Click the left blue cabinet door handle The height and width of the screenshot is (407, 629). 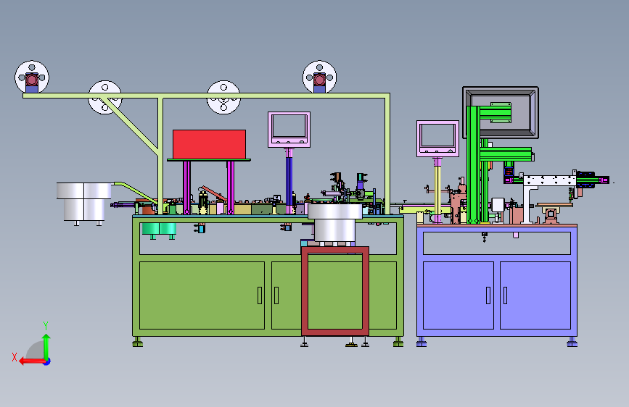pyautogui.click(x=488, y=295)
